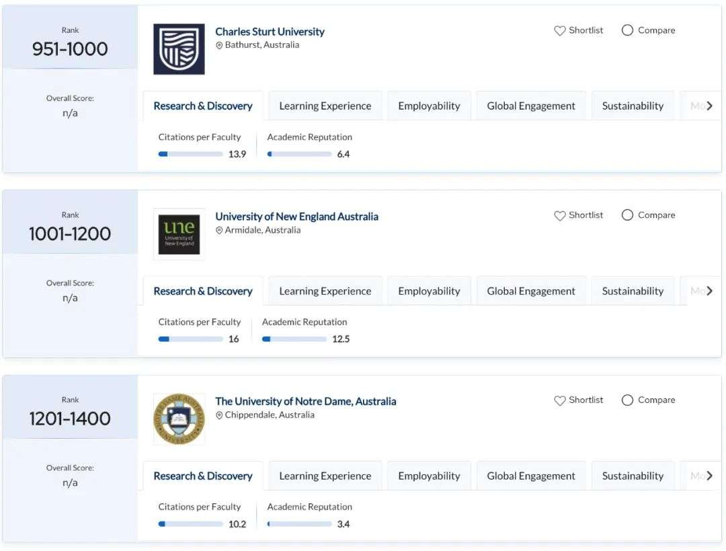Viewport: 726px width, 551px height.
Task: Expand more tabs arrow for University of New England
Action: pos(709,291)
